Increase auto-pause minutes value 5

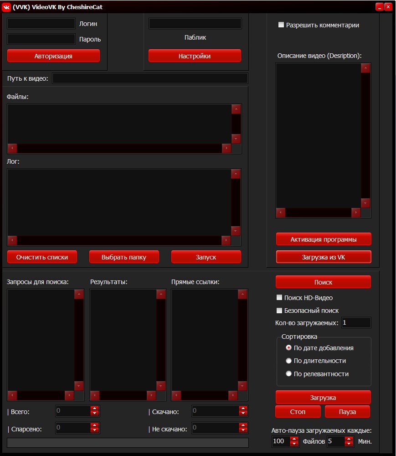tap(349, 439)
